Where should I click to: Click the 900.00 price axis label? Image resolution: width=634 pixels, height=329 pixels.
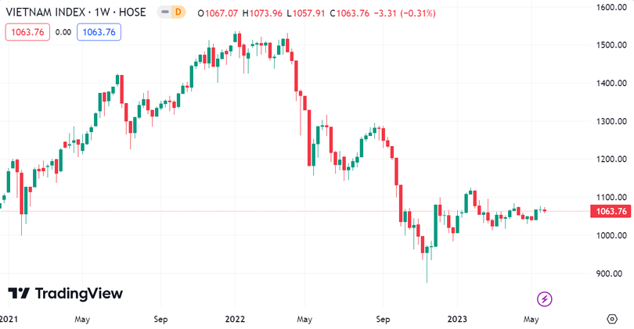(x=609, y=274)
